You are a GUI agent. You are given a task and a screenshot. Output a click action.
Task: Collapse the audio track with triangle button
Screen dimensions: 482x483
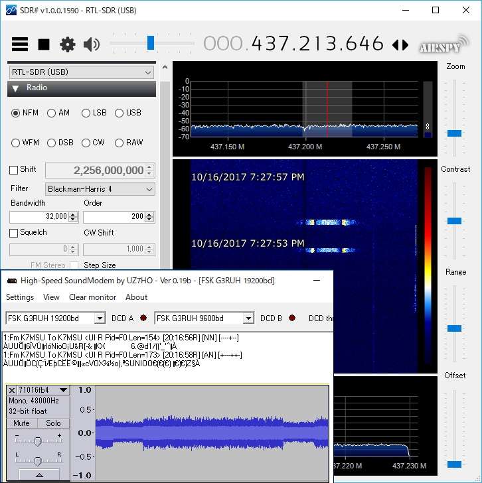(x=39, y=475)
